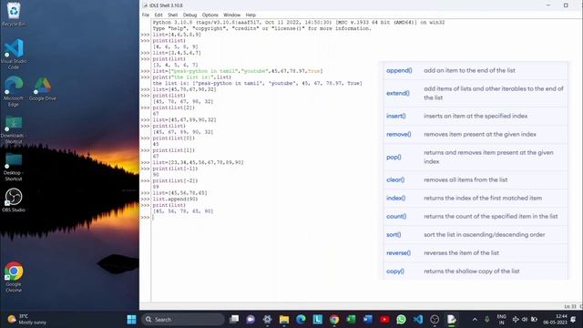The image size is (583, 328).
Task: Click the sort() method link
Action: [394, 235]
